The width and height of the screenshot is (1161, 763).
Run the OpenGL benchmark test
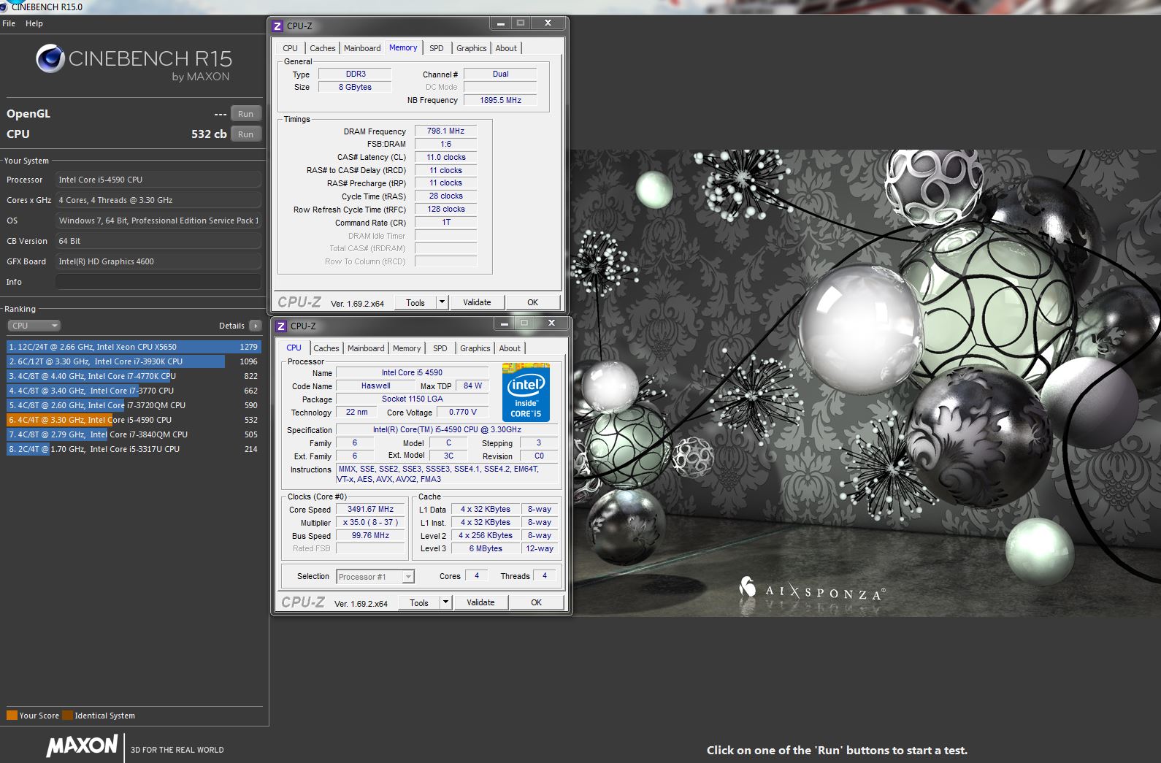pyautogui.click(x=246, y=114)
